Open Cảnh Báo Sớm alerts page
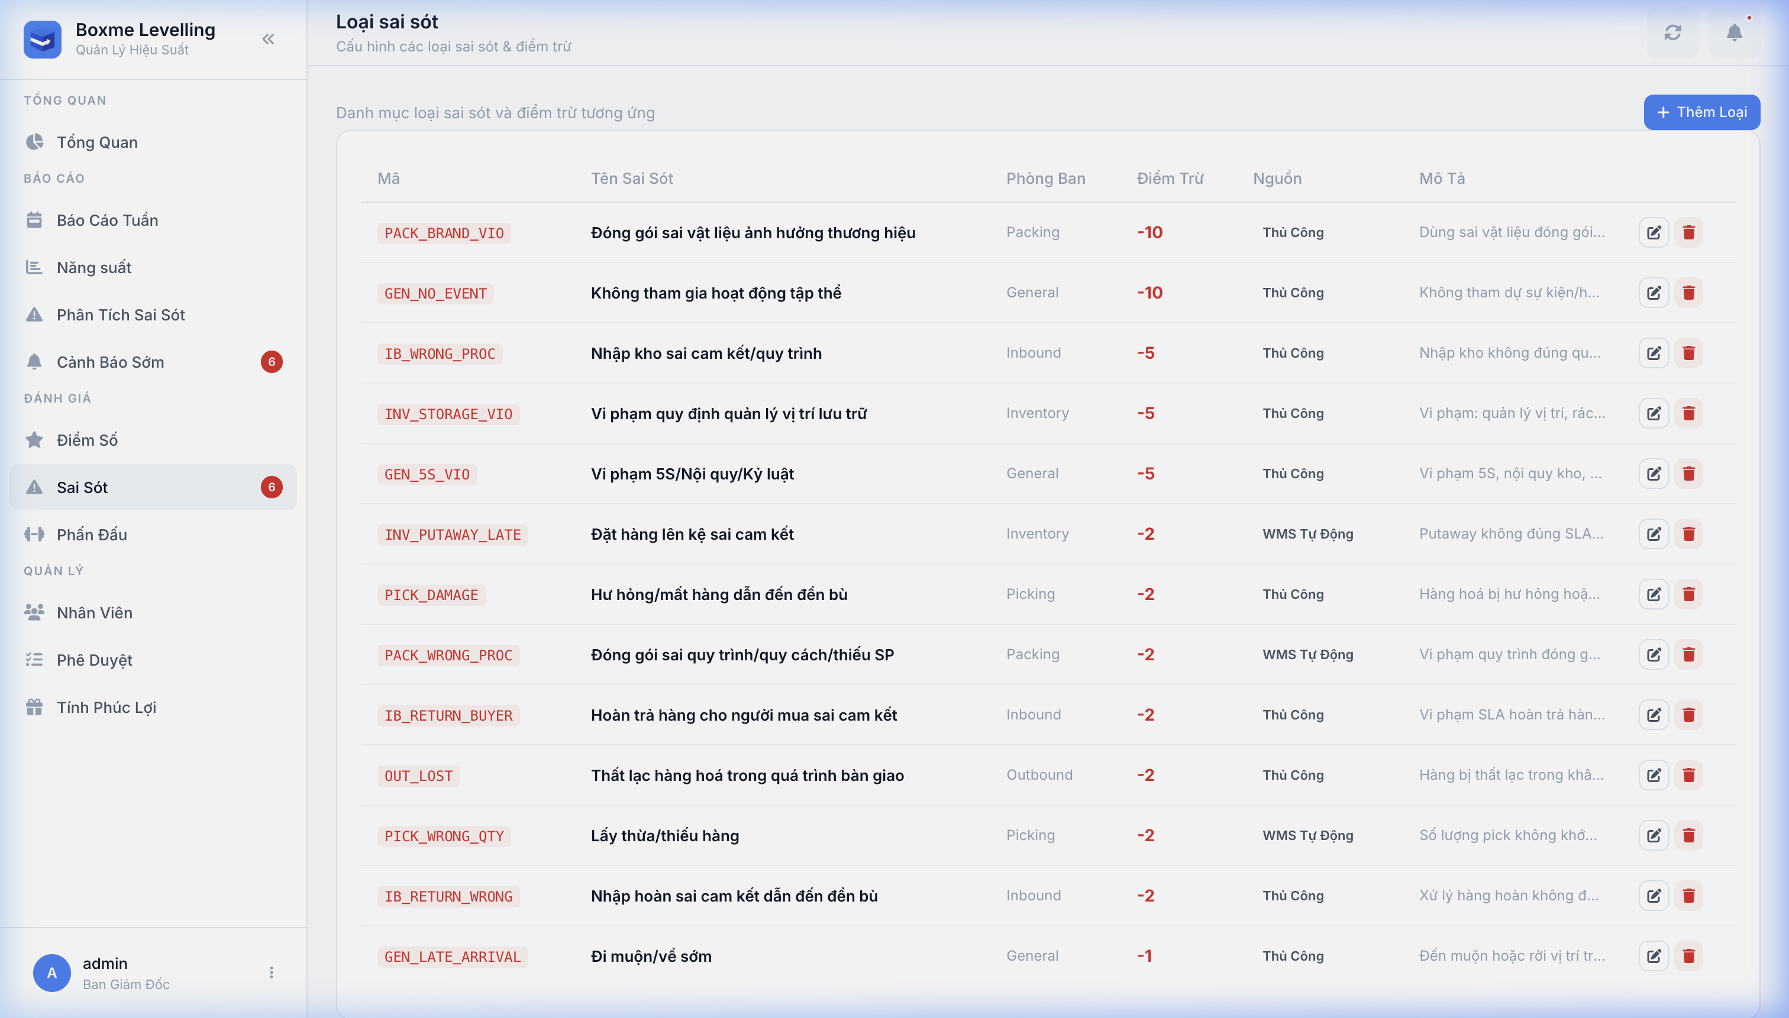The height and width of the screenshot is (1018, 1789). click(x=110, y=362)
